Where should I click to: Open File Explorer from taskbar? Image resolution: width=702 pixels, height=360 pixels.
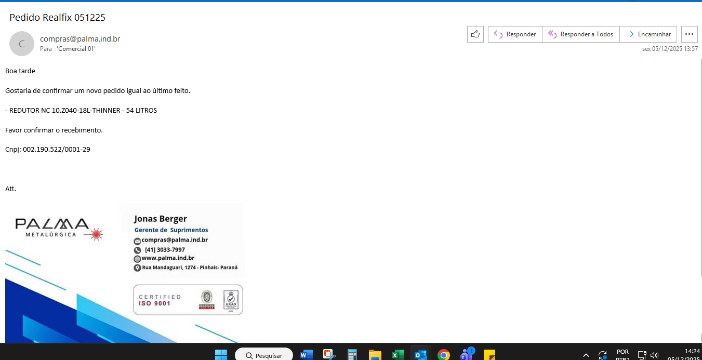click(x=375, y=355)
